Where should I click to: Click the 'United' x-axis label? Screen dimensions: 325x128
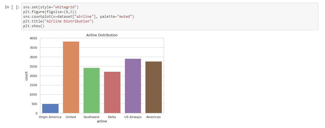pyautogui.click(x=71, y=117)
